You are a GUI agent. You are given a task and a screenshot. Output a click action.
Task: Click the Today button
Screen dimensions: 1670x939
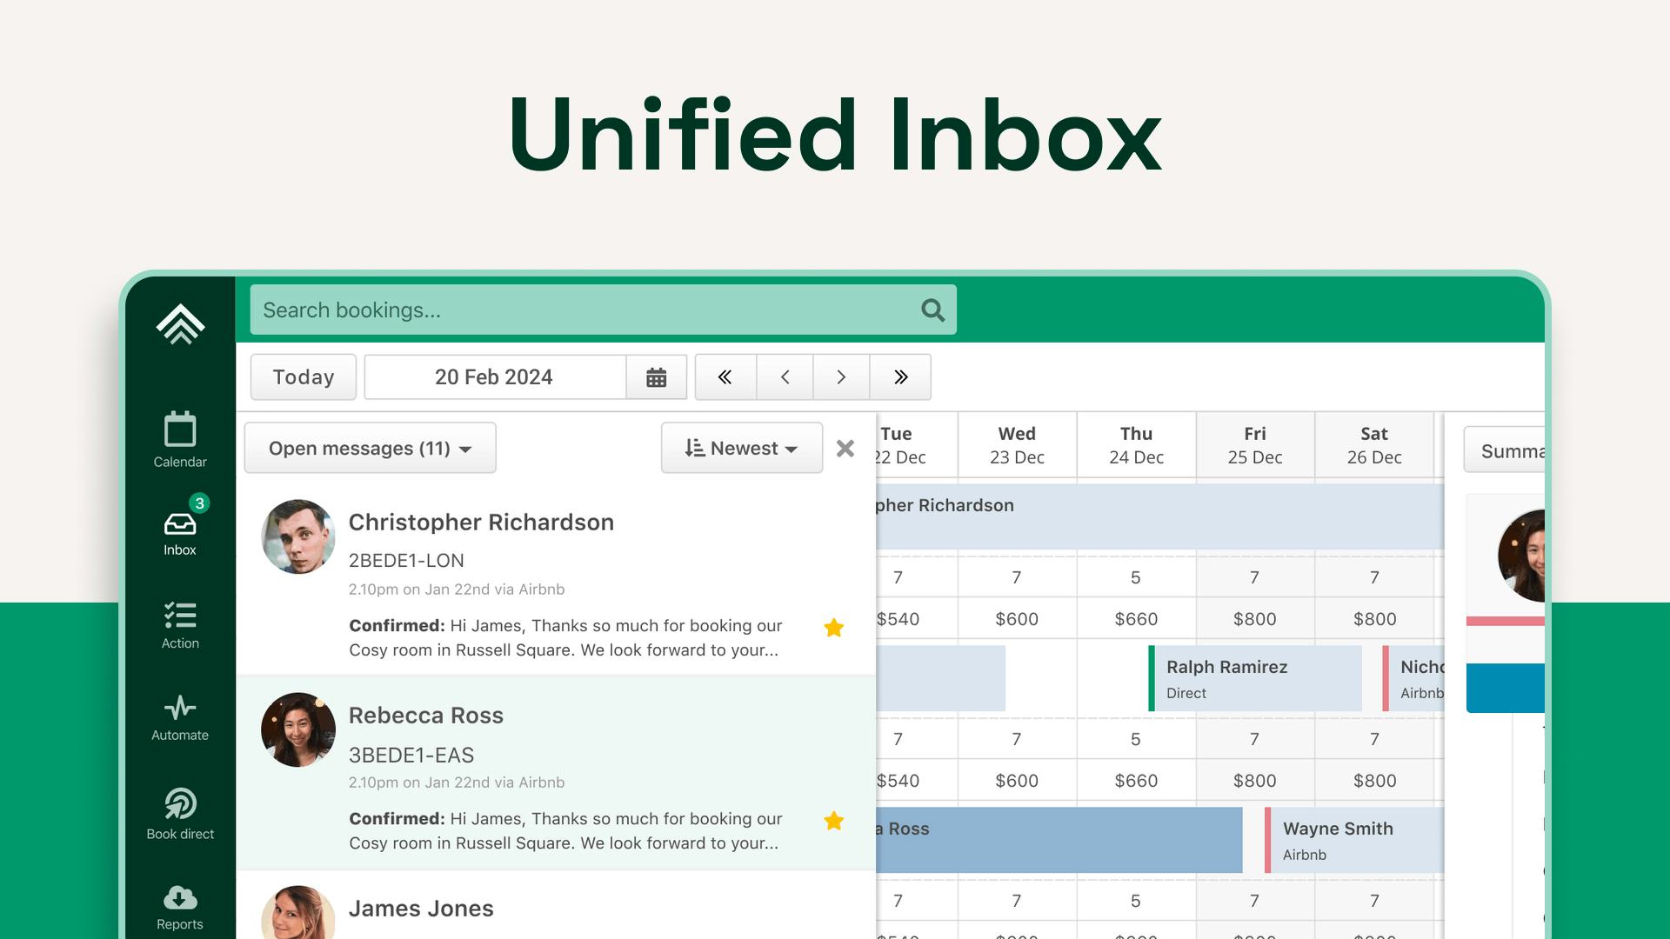point(304,377)
